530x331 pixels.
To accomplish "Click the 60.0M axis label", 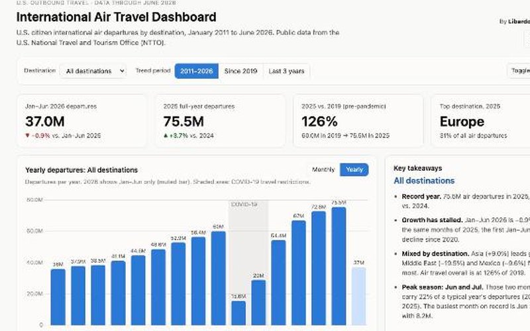I will click(34, 231).
